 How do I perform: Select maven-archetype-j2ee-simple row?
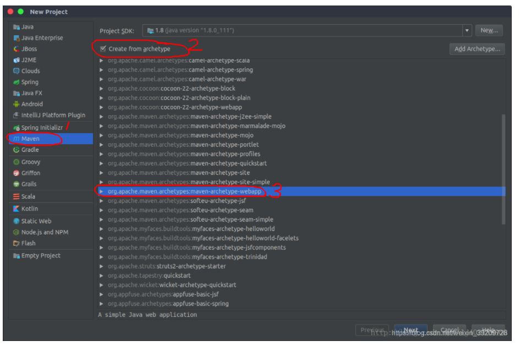click(302, 117)
